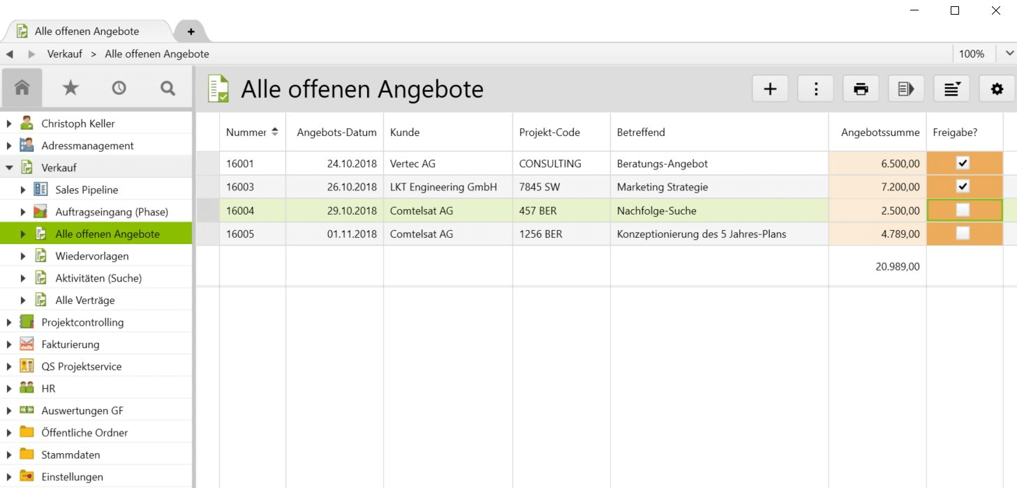This screenshot has width=1017, height=488.
Task: Open Verkauf from the breadcrumb path
Action: click(x=65, y=53)
